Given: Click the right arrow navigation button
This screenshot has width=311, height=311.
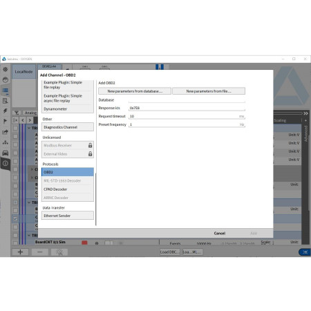Looking at the screenshot, I should coord(30,120).
